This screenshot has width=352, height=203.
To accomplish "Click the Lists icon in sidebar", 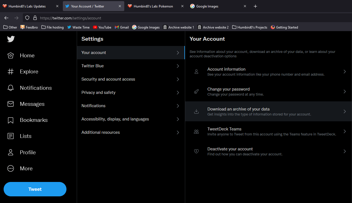I will [x=11, y=136].
